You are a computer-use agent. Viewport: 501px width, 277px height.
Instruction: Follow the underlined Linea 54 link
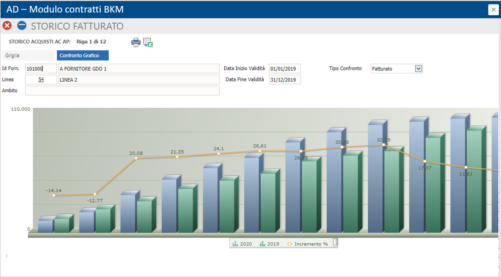pyautogui.click(x=41, y=80)
